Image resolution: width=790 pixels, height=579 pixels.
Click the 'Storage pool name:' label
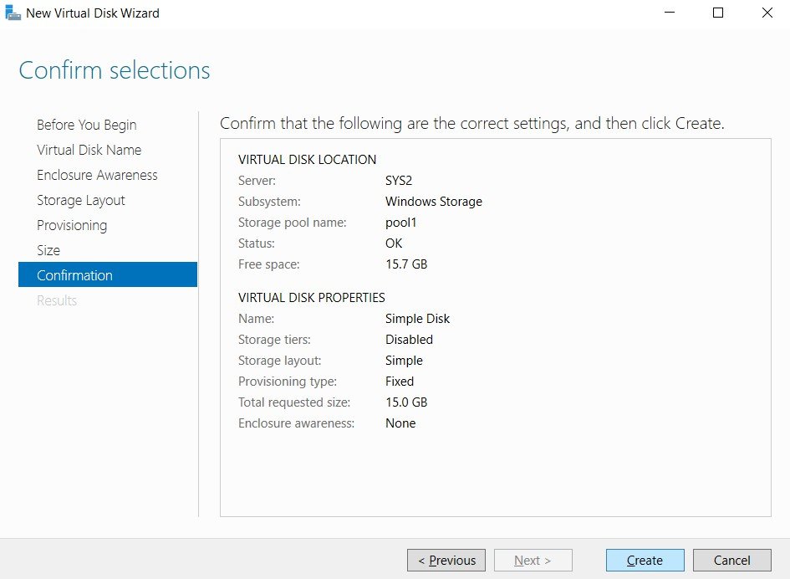(293, 223)
